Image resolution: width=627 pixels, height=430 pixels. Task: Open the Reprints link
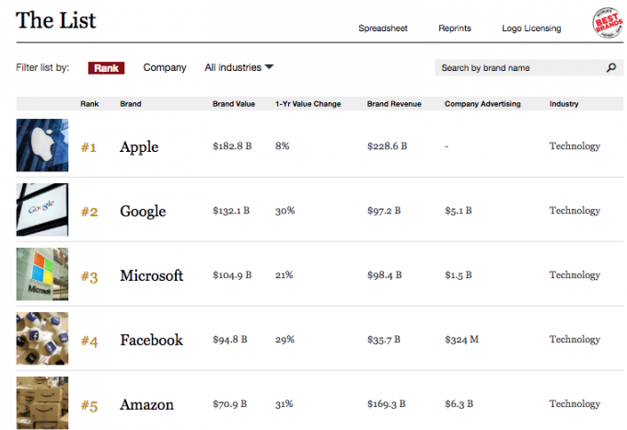coord(455,29)
